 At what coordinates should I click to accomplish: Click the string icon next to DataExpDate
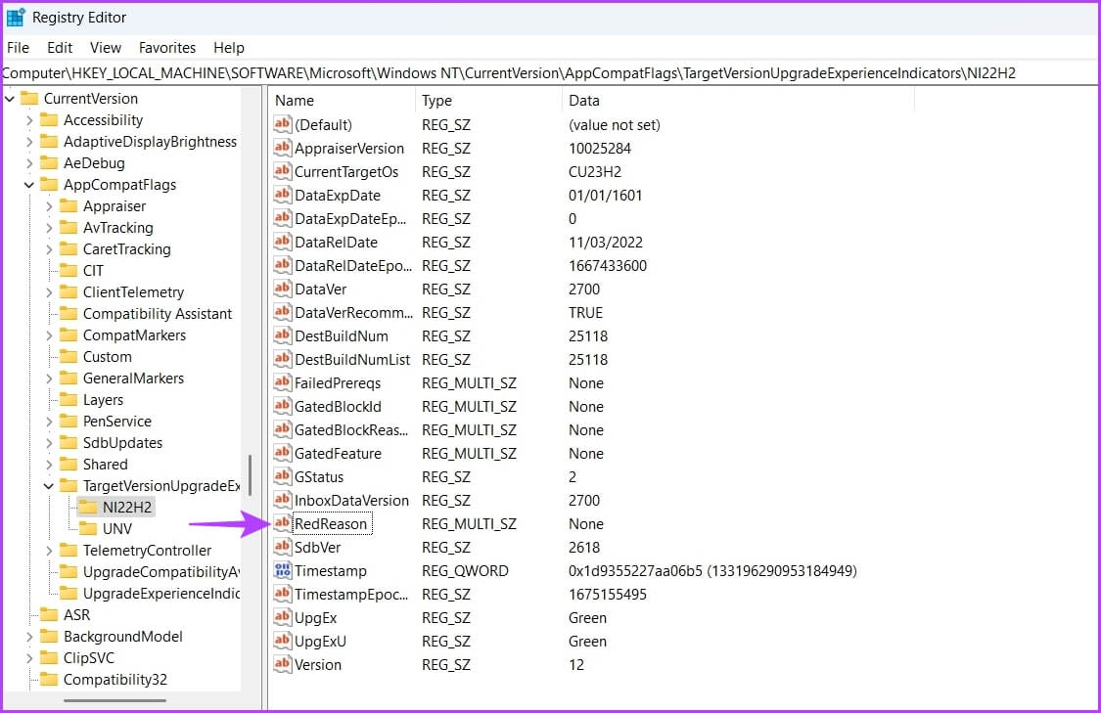[x=282, y=195]
